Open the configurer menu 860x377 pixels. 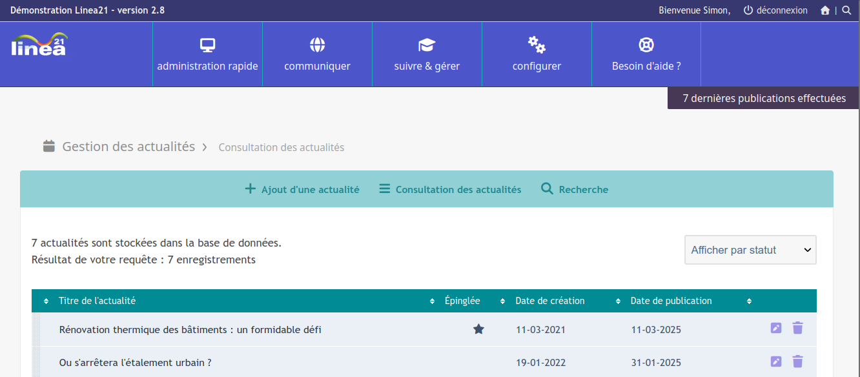537,54
